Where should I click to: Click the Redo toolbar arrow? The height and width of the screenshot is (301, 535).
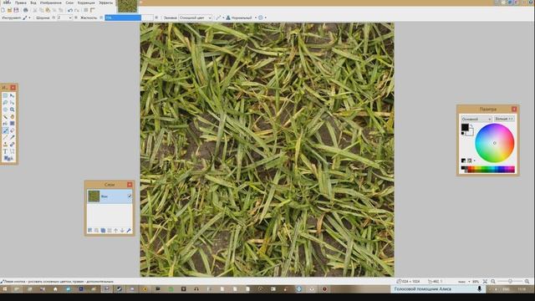point(77,10)
